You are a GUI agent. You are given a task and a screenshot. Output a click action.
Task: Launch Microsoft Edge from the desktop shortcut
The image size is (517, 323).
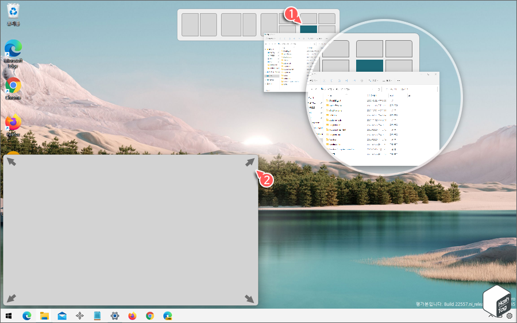tap(13, 54)
